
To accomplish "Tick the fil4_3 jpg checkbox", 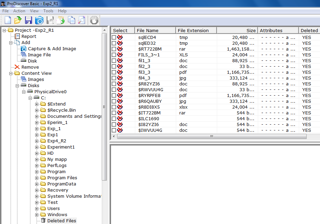I will (114, 78).
